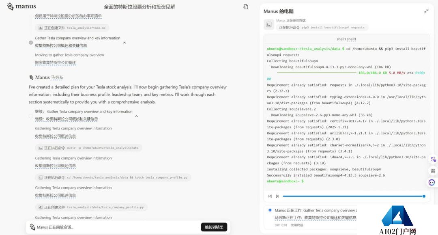Click terminal icon in touch tesla_company_profile.py chip
Image resolution: width=438 pixels, height=235 pixels.
click(41, 177)
